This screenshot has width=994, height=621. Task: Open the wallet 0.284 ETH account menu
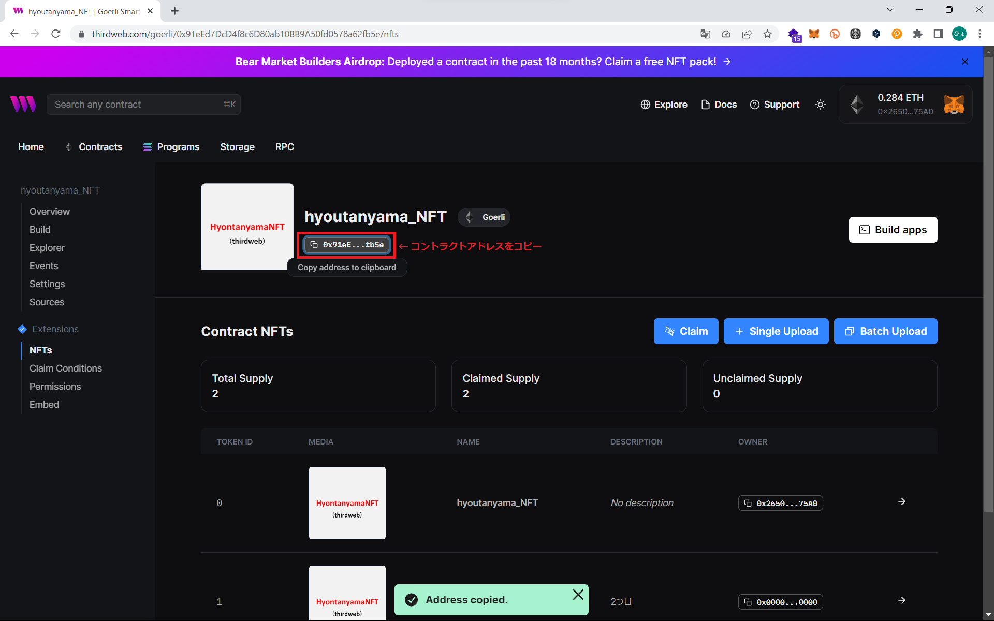(905, 105)
